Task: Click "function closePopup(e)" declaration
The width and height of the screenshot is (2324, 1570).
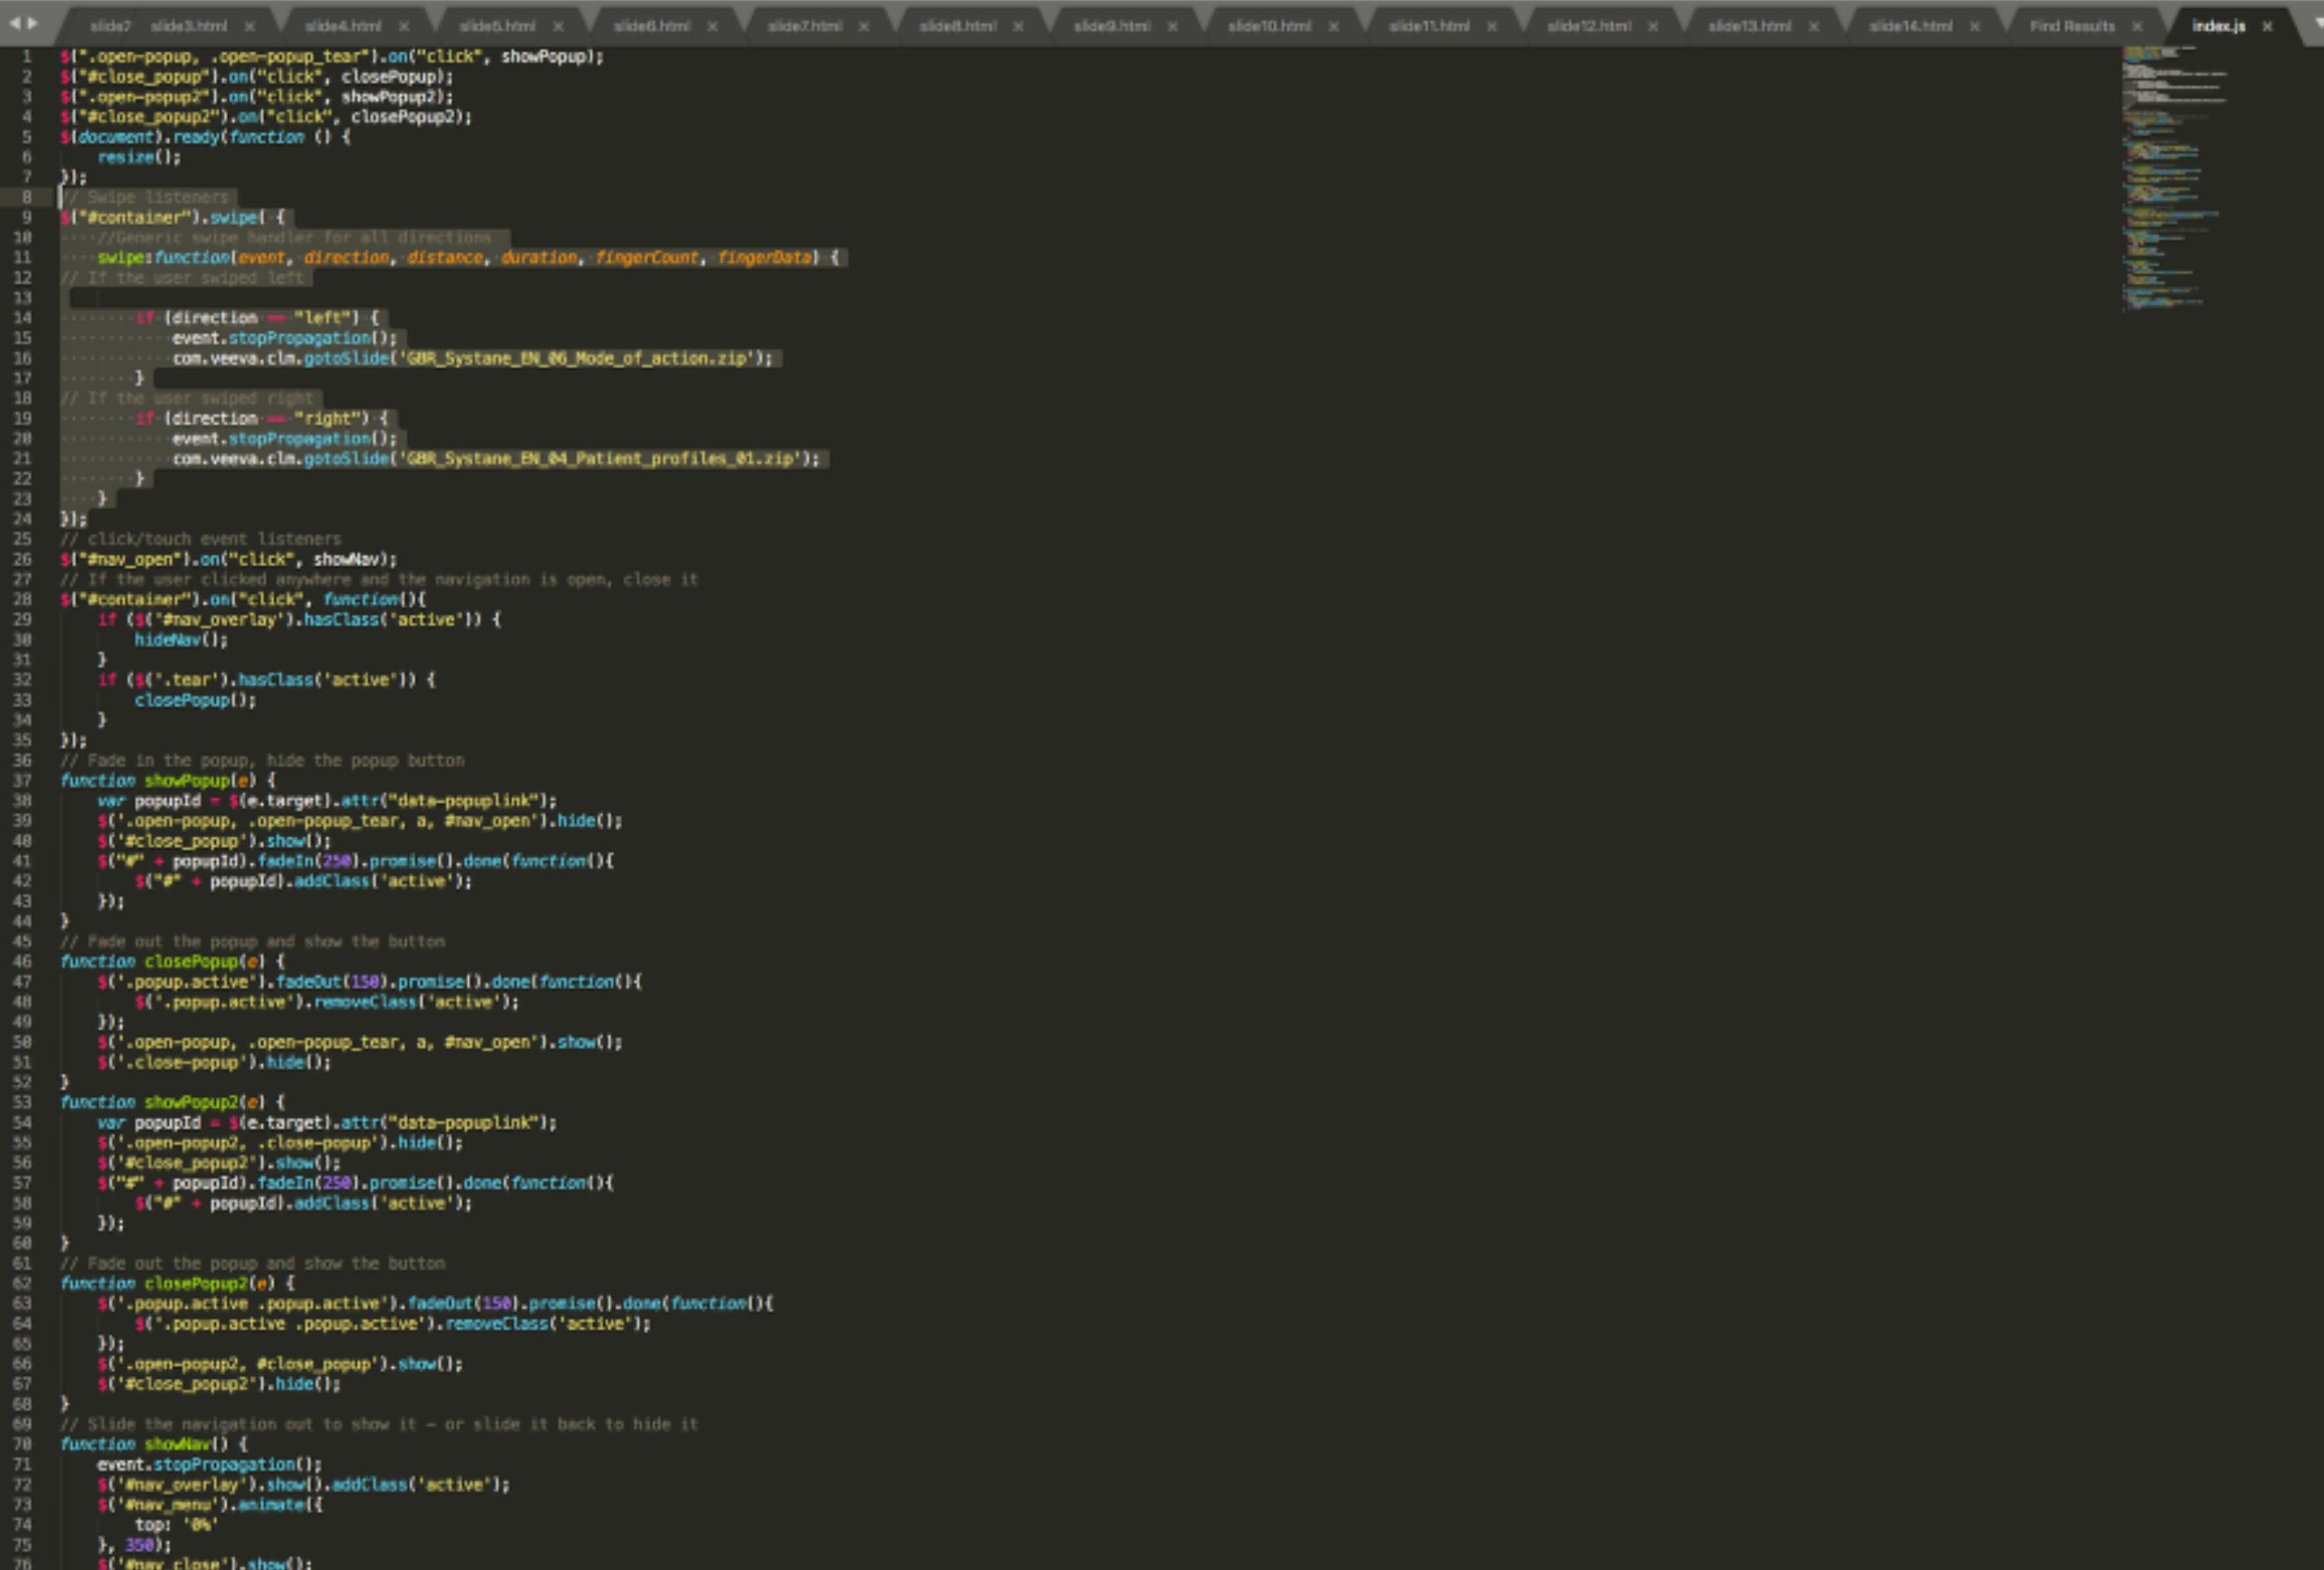Action: (x=172, y=961)
